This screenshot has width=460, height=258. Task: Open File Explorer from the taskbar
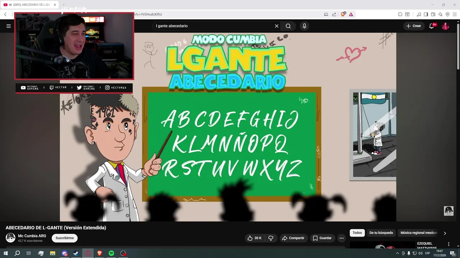coord(52,253)
